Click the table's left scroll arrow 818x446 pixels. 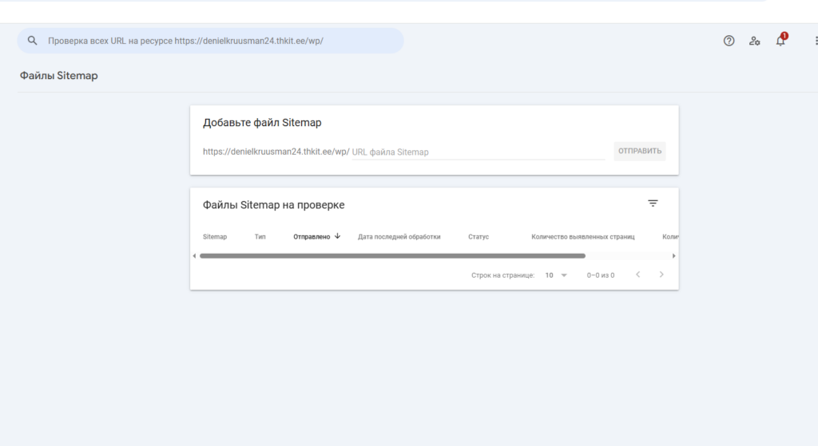coord(194,256)
